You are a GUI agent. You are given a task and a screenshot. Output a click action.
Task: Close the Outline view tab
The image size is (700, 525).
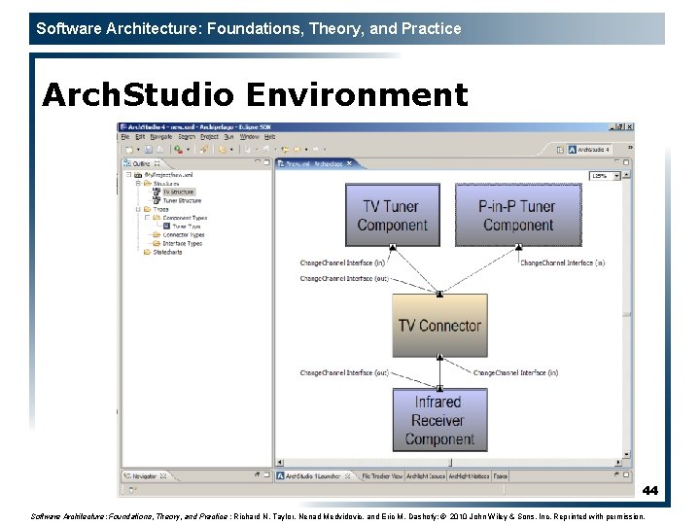click(157, 163)
